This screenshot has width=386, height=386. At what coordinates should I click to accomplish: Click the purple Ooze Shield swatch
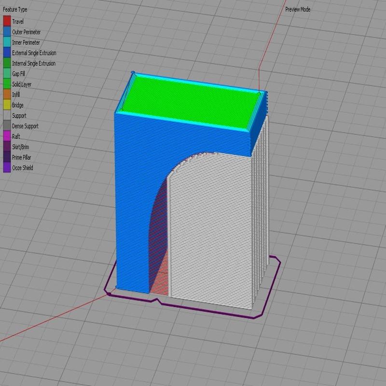7,168
